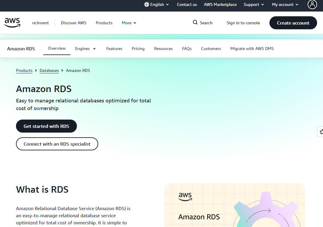Go to the Resources tab

coord(163,49)
